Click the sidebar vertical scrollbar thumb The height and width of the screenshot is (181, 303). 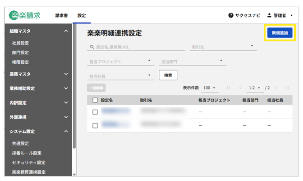pyautogui.click(x=74, y=86)
